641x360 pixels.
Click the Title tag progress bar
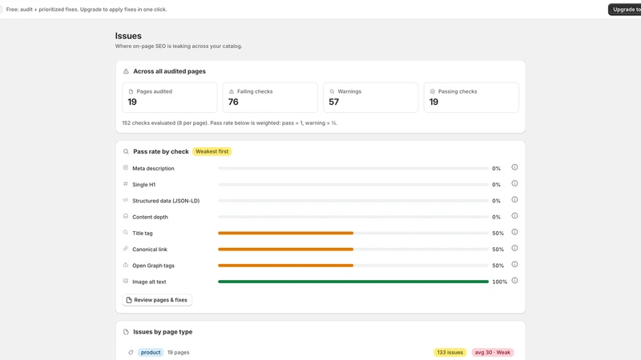pyautogui.click(x=353, y=233)
